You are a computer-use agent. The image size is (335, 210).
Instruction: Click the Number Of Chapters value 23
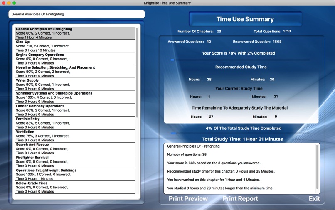[219, 31]
